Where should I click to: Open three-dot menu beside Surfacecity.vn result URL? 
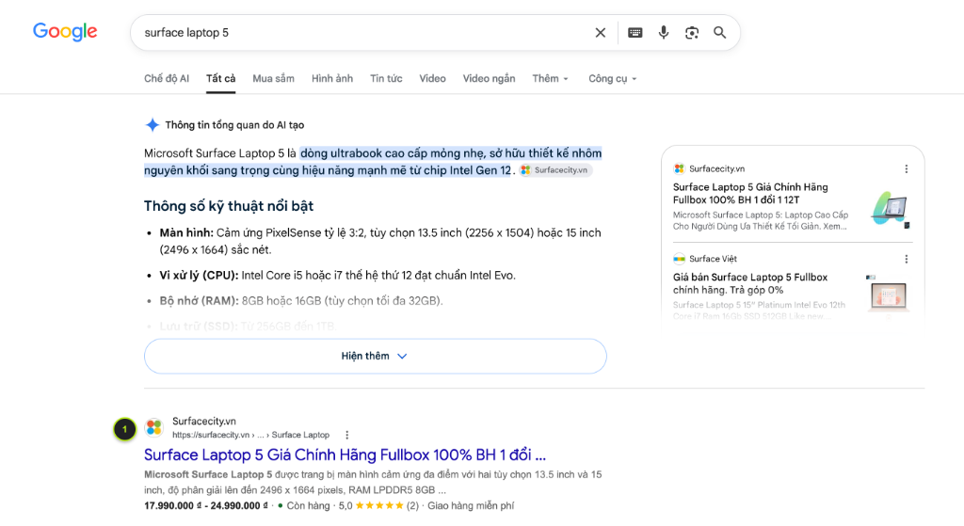(x=346, y=435)
